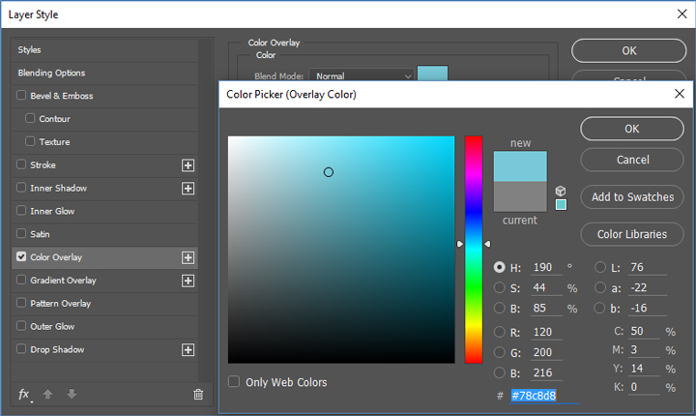
Task: Open the Color Libraries button
Action: pos(631,234)
